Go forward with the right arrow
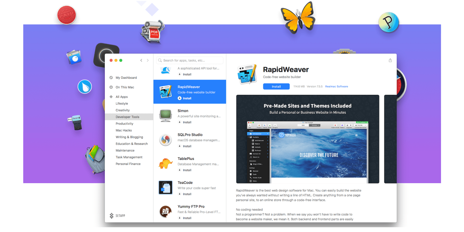Viewport: 464px width, 232px height. tap(148, 60)
